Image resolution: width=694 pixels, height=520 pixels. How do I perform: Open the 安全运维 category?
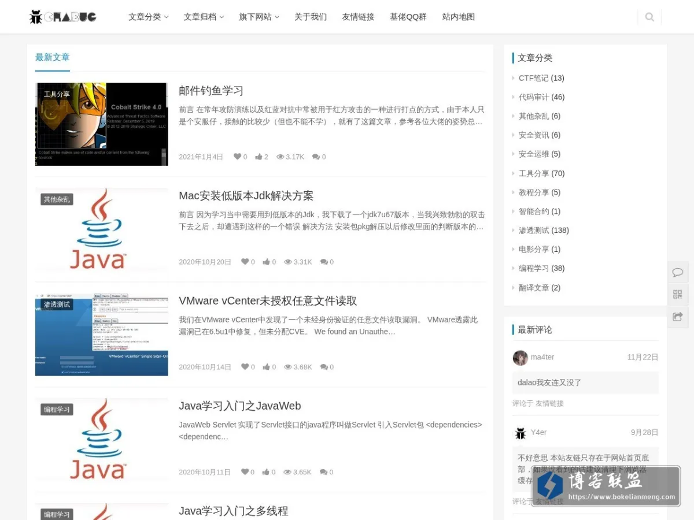click(533, 154)
